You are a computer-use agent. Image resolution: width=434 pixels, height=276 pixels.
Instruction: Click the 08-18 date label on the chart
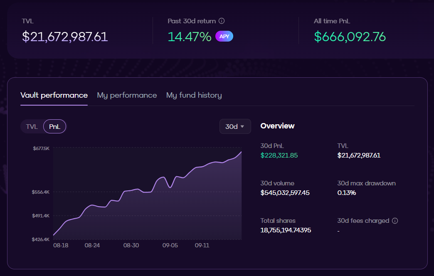(x=61, y=246)
